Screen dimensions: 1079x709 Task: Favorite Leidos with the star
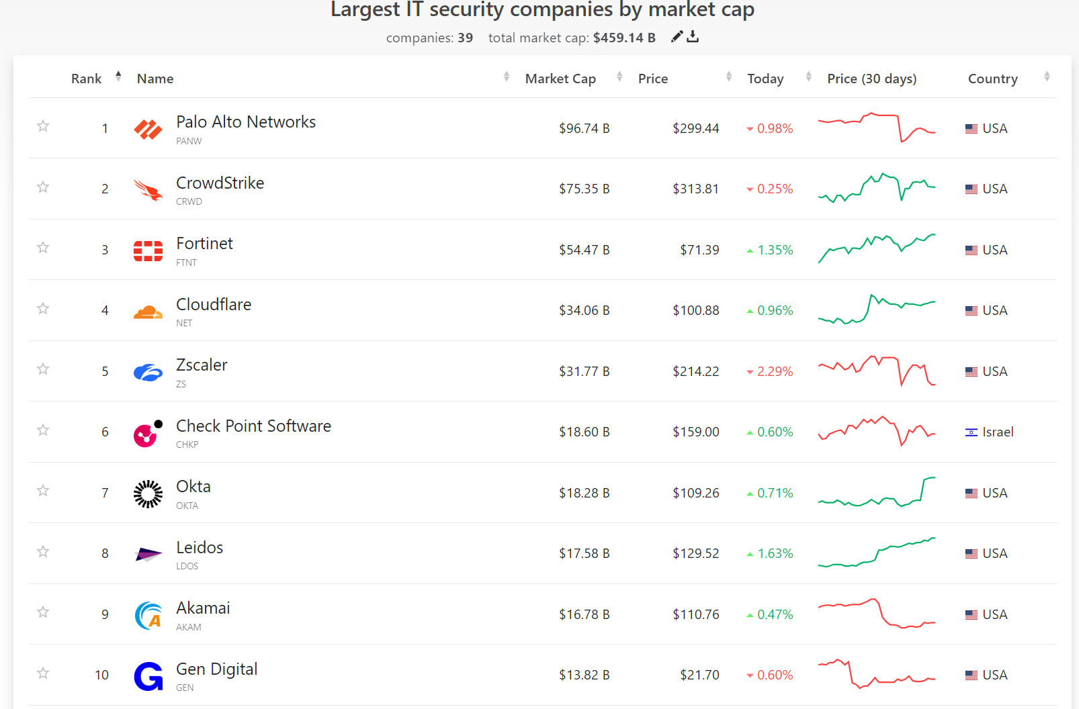pos(43,551)
